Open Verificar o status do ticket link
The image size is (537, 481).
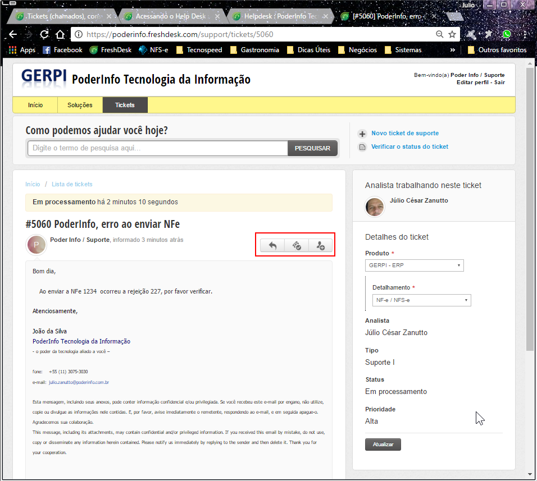(x=409, y=146)
